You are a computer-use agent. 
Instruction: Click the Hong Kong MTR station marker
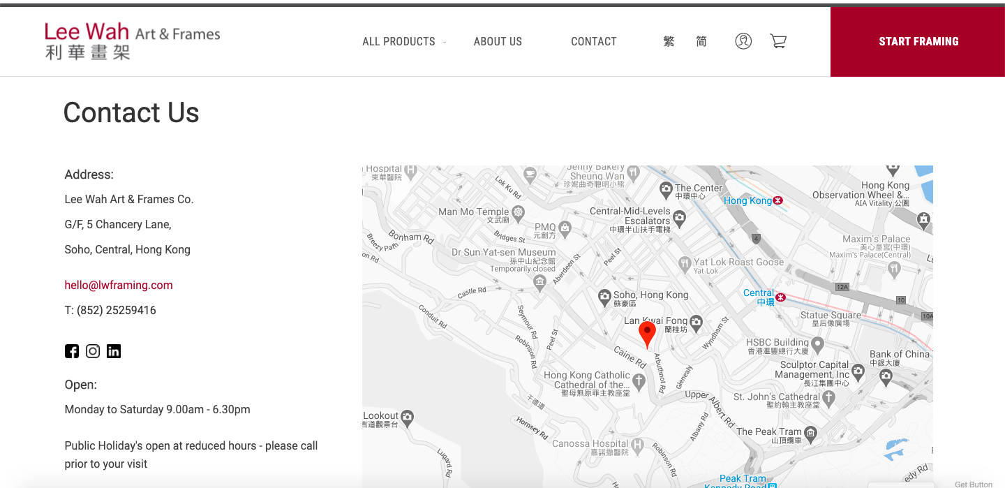(778, 201)
